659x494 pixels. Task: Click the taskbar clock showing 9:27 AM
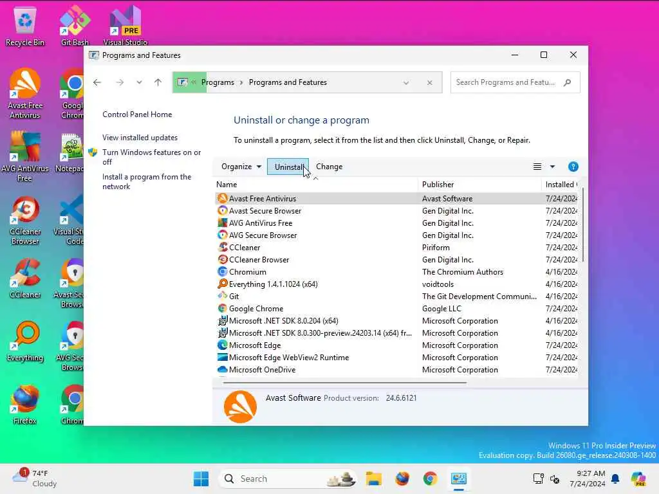point(588,479)
